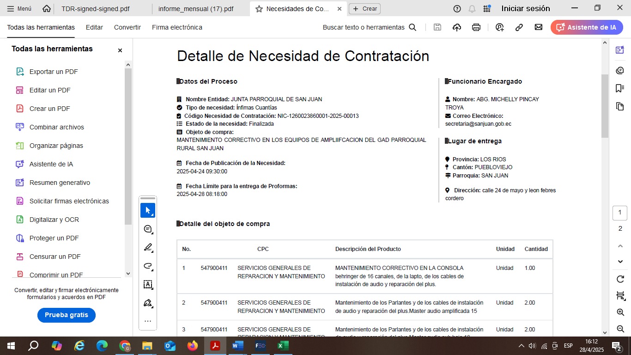Click the save file icon
The height and width of the screenshot is (355, 631).
click(x=437, y=27)
